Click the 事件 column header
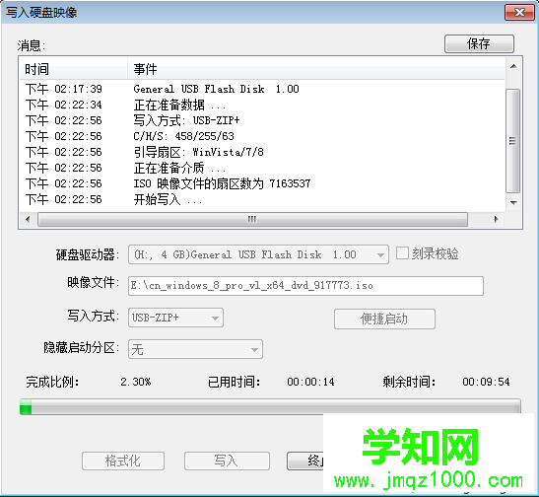 click(x=316, y=69)
